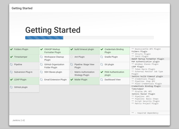
Task: Click the 'Jenkins build timeout plugin' log line
Action: pos(147,76)
